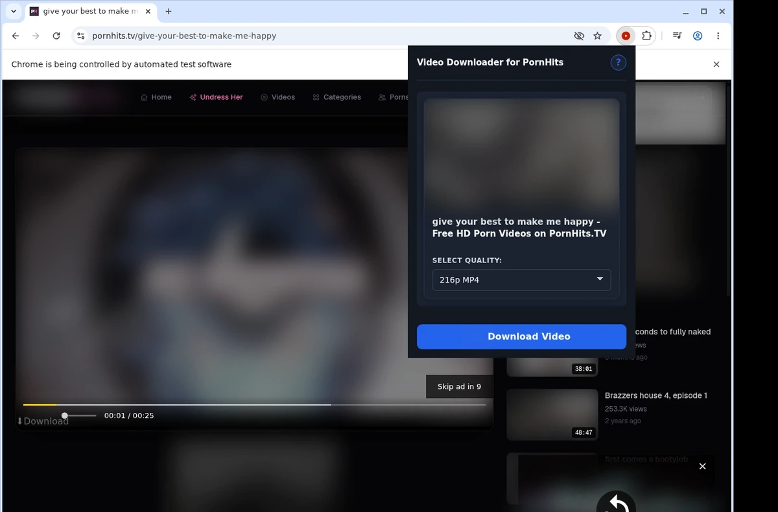Open the Undress Her menu item
The image size is (778, 512).
pyautogui.click(x=216, y=97)
